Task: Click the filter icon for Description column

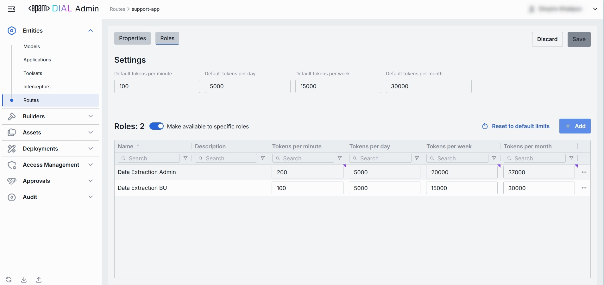Action: pyautogui.click(x=263, y=158)
